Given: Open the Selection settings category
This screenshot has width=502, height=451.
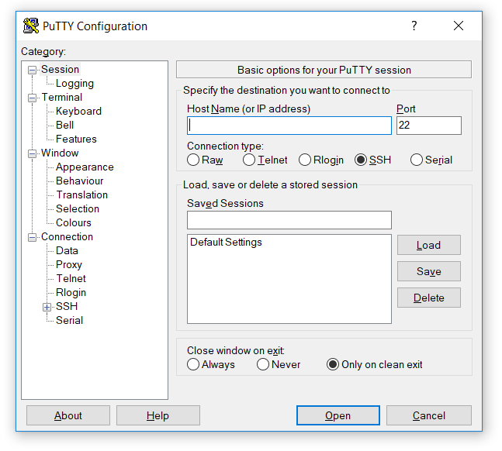Looking at the screenshot, I should 78,209.
